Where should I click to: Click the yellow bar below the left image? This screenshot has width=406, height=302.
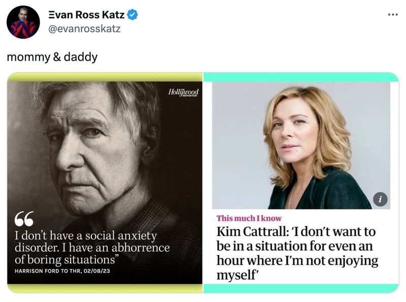click(x=105, y=288)
